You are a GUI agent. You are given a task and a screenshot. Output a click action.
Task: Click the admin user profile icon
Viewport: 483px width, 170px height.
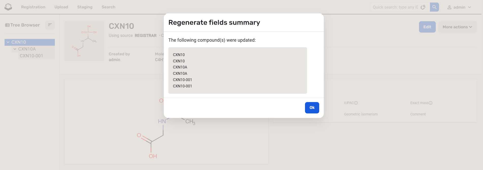[x=449, y=7]
